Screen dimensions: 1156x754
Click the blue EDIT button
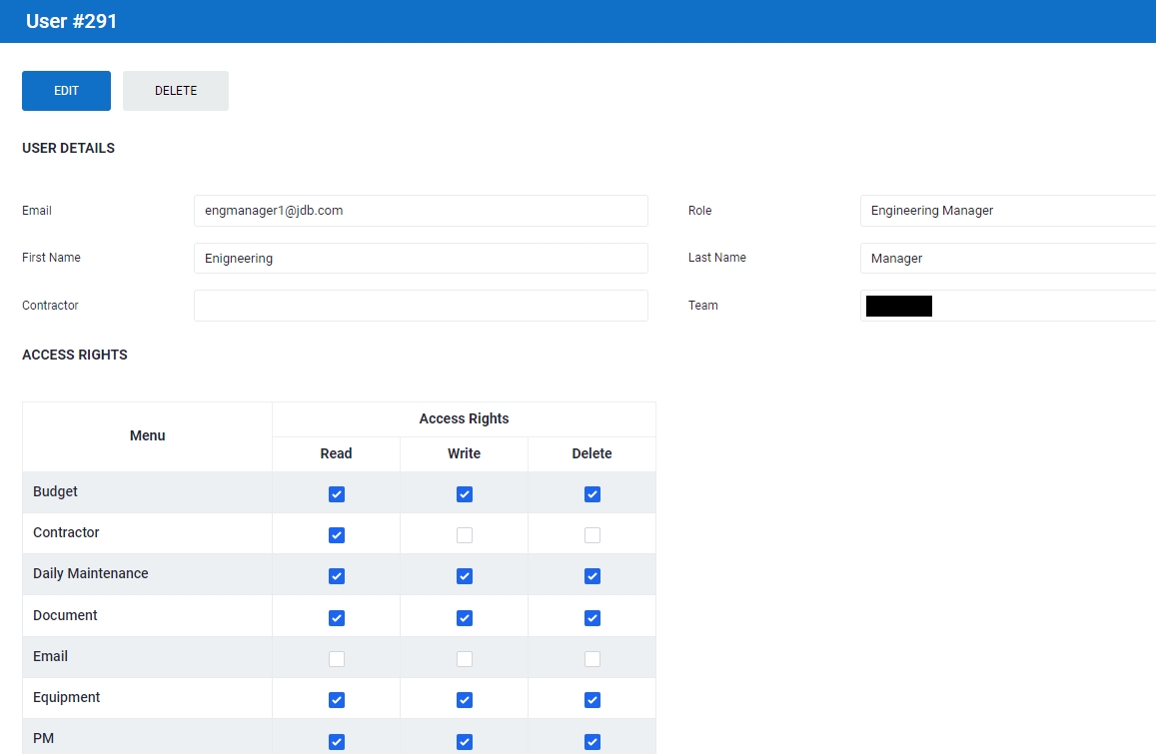(x=66, y=91)
